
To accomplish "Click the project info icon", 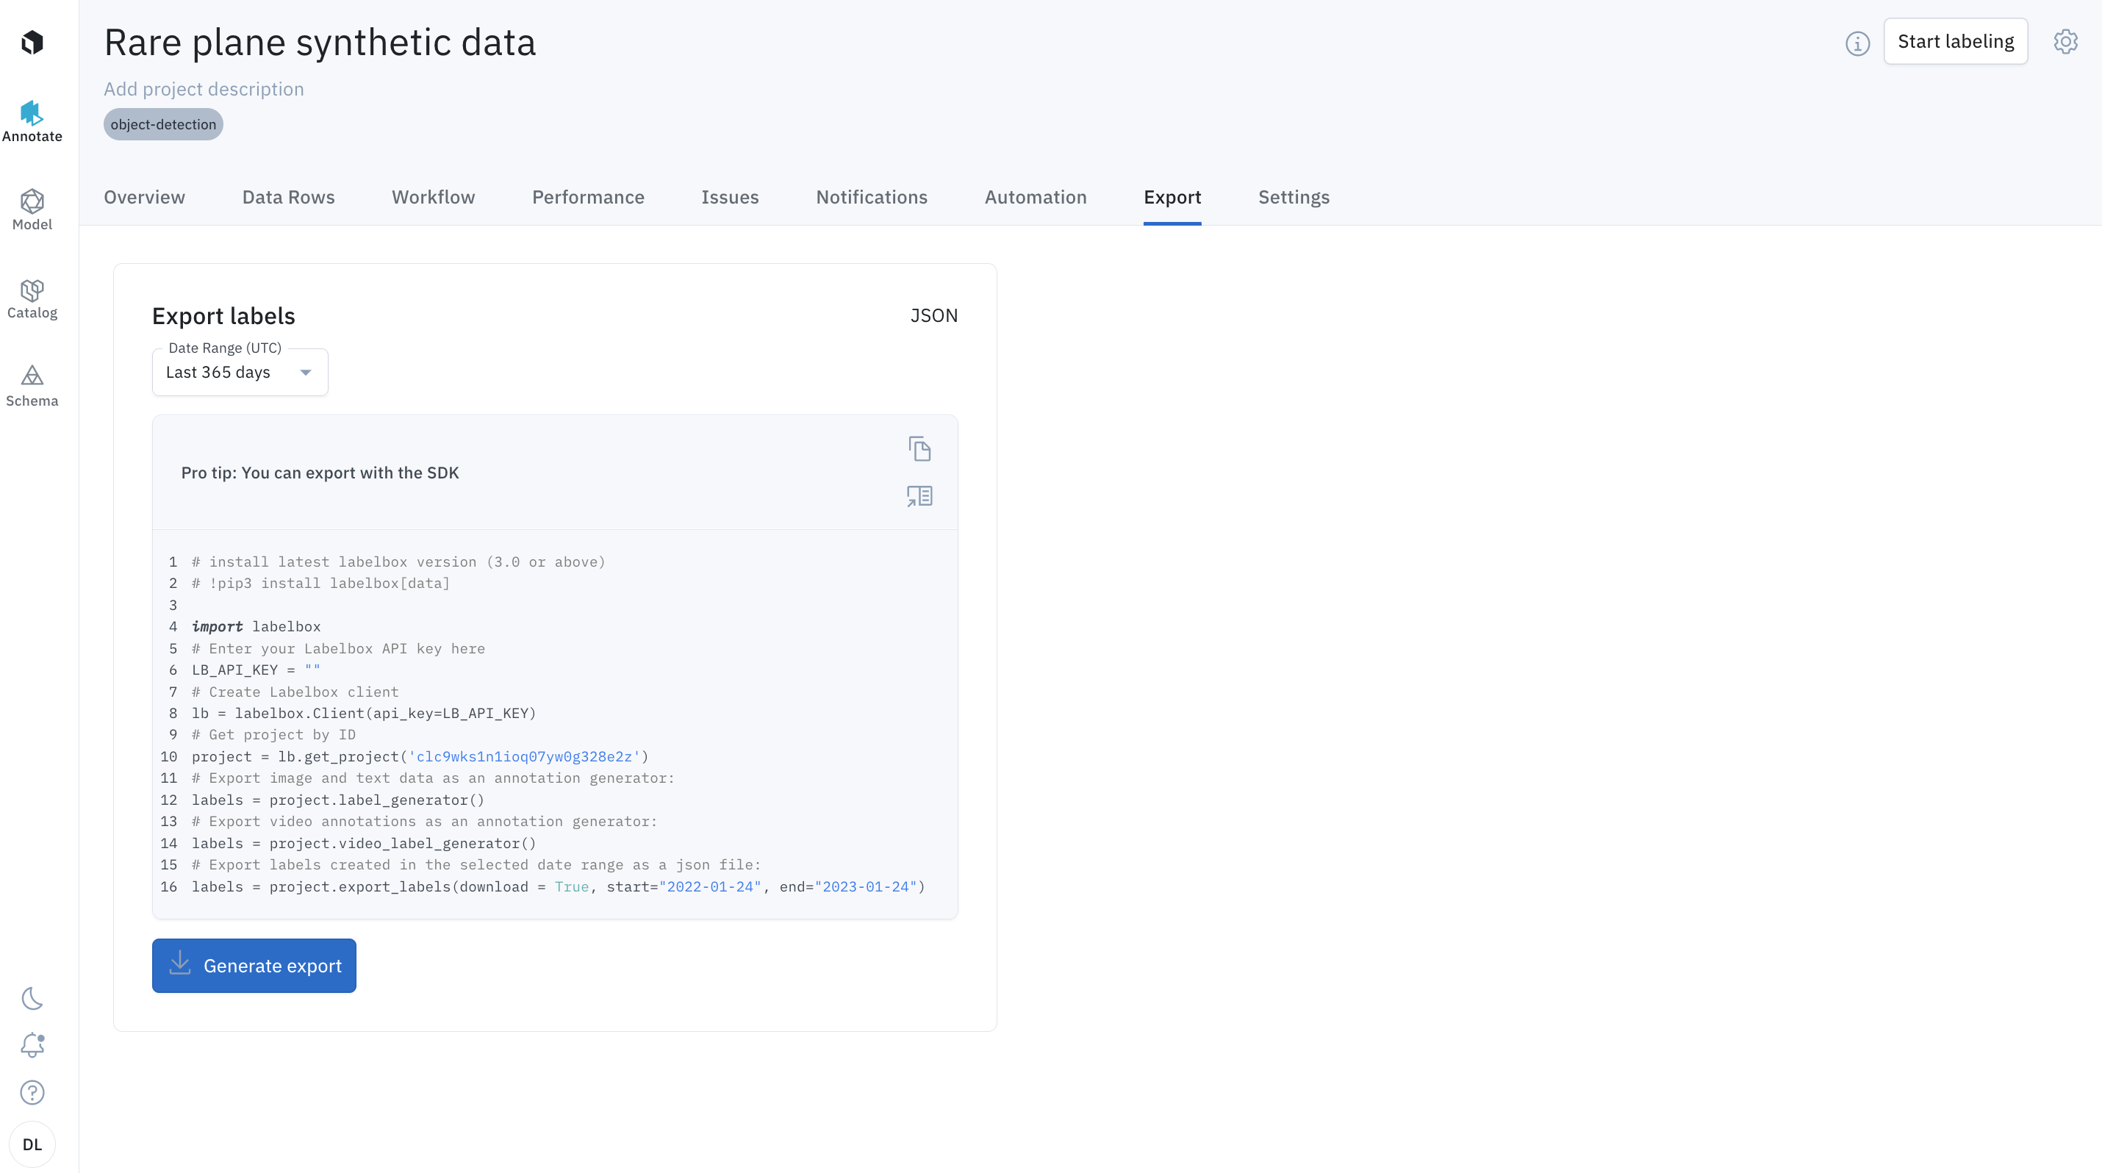I will click(x=1857, y=43).
